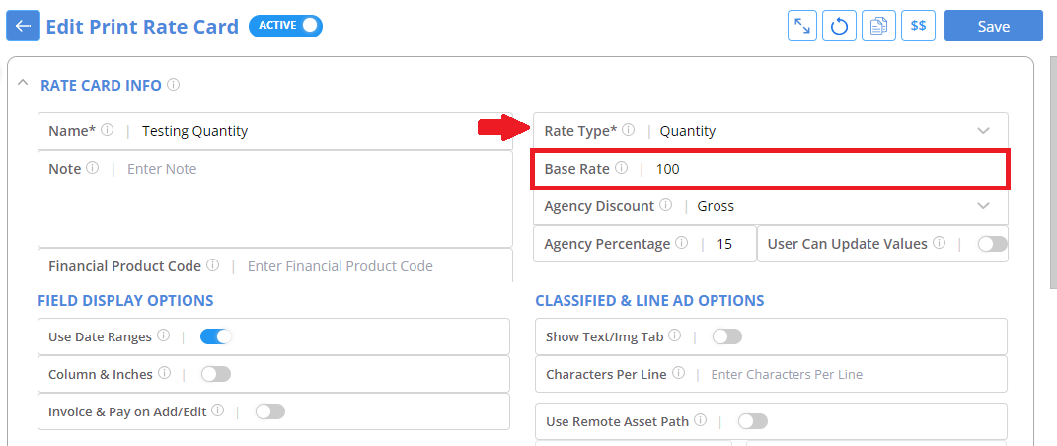The image size is (1057, 446).
Task: Click info icon beside Financial Product Code
Action: point(212,265)
